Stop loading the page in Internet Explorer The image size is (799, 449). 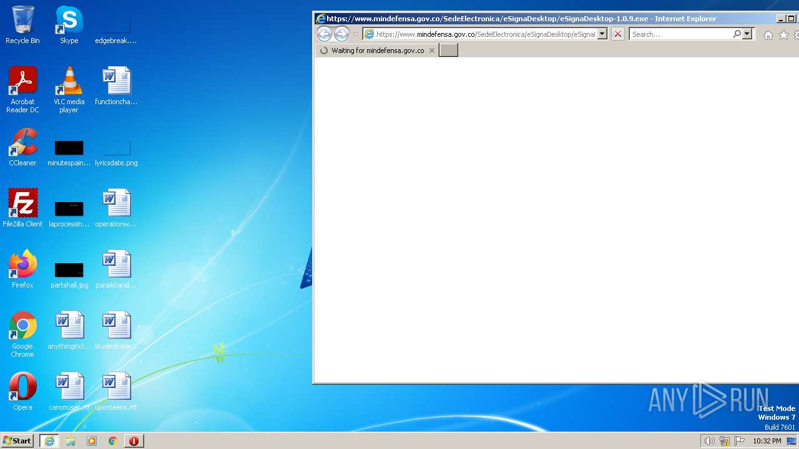tap(617, 34)
